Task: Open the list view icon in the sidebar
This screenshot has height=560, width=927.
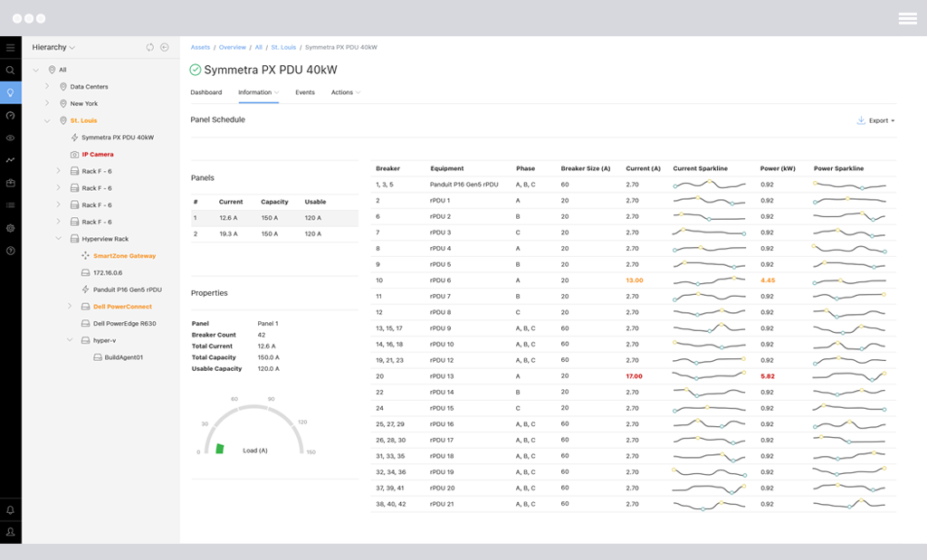Action: point(10,205)
